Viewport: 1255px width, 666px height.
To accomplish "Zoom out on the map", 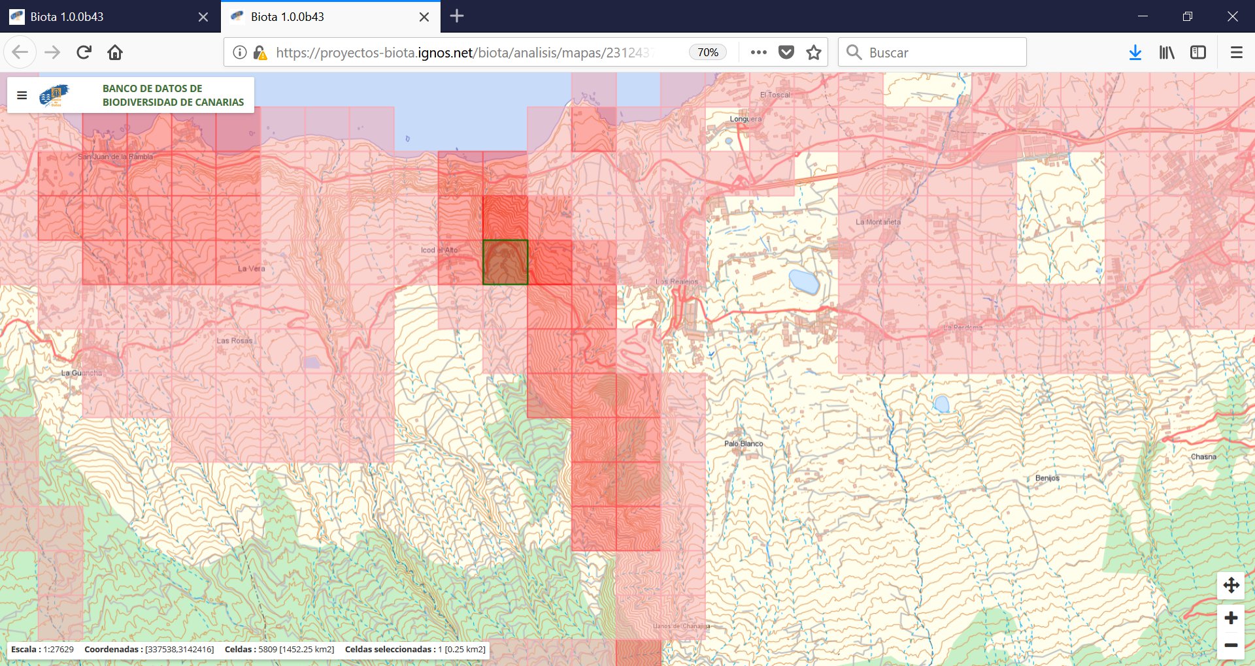I will pos(1231,645).
